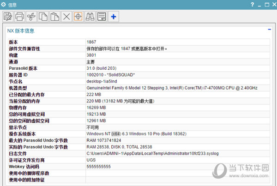277x186 pixels.
Task: Open Find with the binoculars icon
Action: [x=90, y=17]
